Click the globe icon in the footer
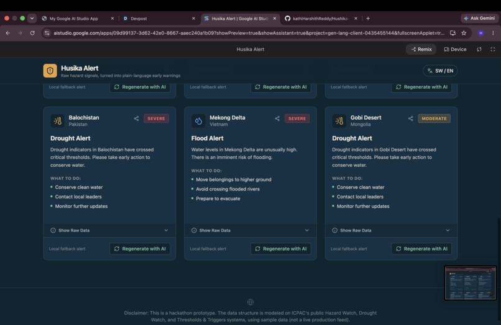 [x=251, y=301]
